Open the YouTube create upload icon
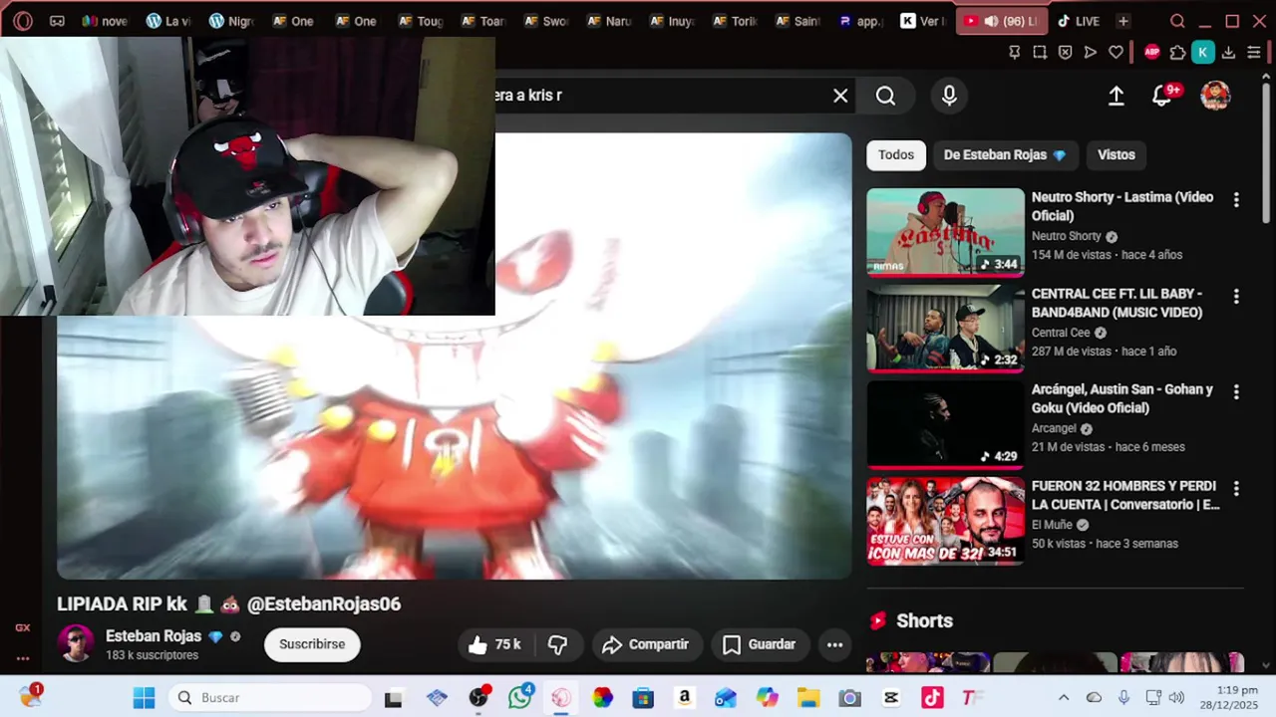The width and height of the screenshot is (1276, 717). point(1116,96)
